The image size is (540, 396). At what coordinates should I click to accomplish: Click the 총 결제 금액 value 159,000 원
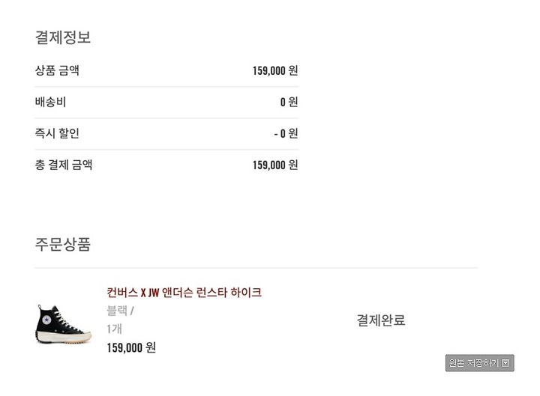click(x=275, y=165)
